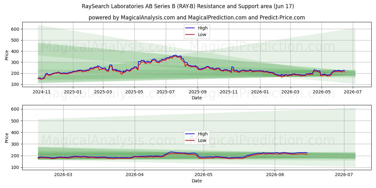Click the '2025-11' tick label

pos(228,92)
